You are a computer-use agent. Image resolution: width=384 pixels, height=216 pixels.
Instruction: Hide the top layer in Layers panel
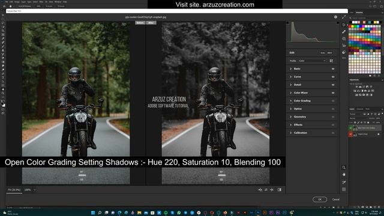tap(350, 128)
